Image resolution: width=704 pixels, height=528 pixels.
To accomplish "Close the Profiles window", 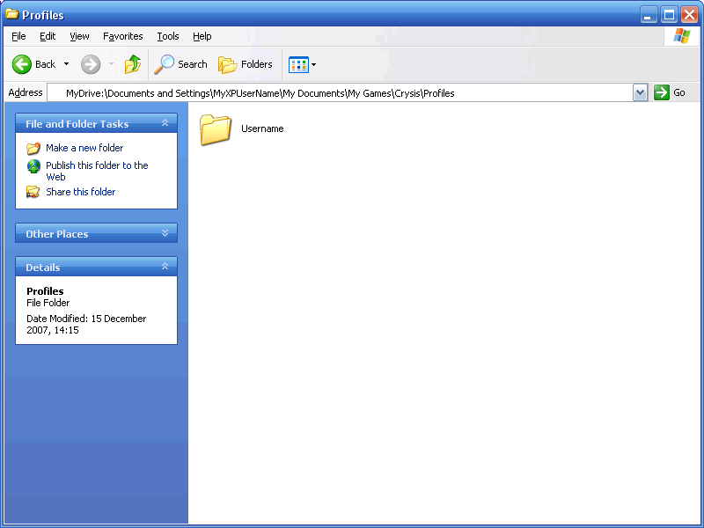I will coord(689,15).
